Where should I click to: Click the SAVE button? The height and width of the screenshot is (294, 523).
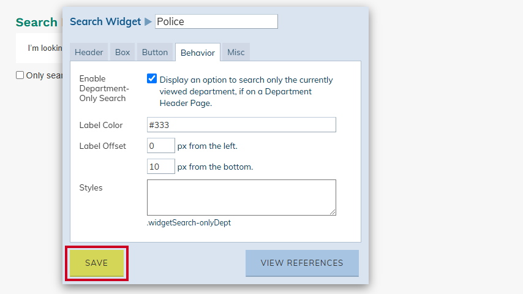point(97,263)
